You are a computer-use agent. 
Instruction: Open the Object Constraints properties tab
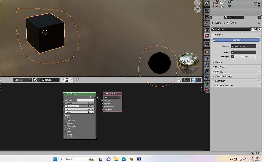click(x=207, y=77)
